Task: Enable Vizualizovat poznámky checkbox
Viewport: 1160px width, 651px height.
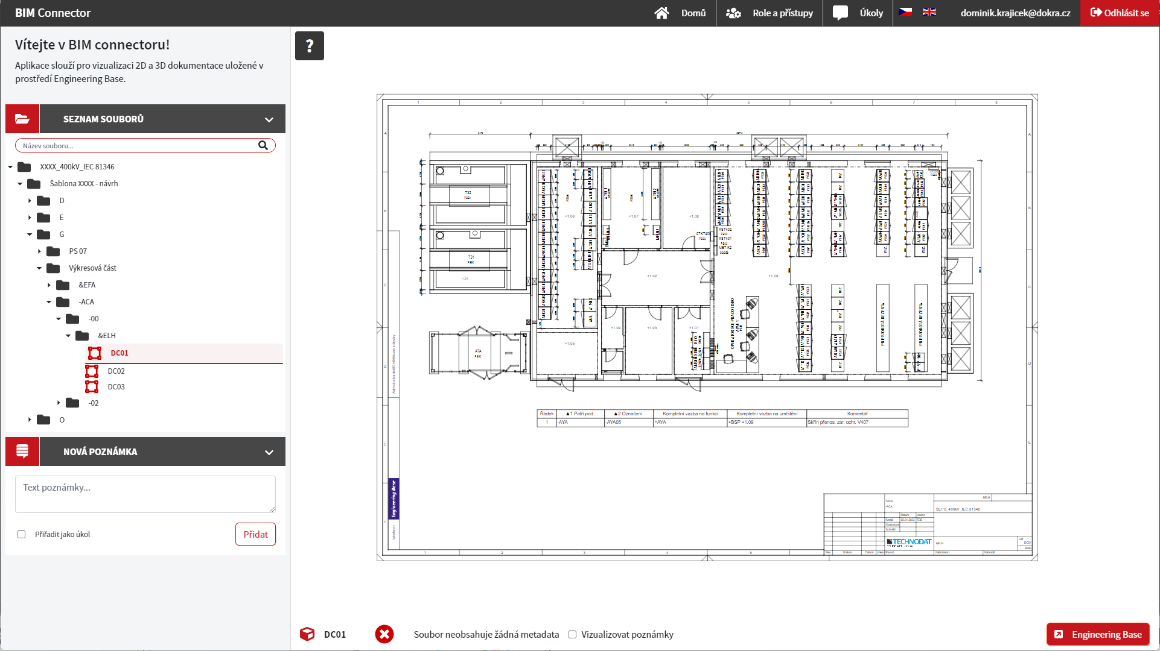Action: click(x=573, y=634)
